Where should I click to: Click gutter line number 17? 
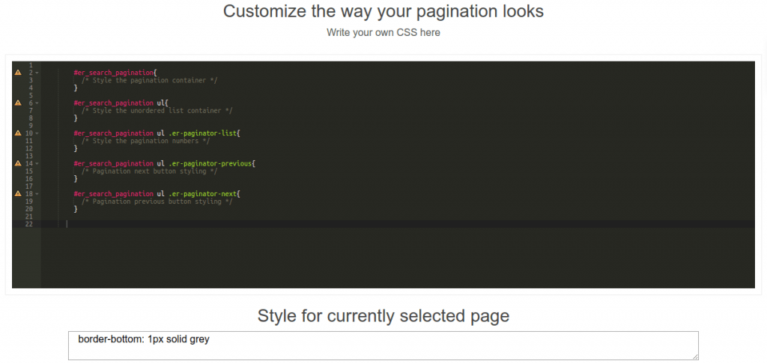tap(29, 186)
